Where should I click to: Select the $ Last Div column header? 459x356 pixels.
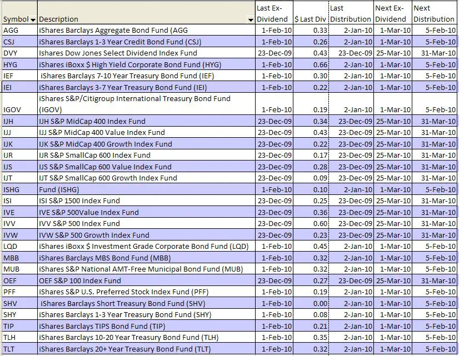pyautogui.click(x=311, y=13)
